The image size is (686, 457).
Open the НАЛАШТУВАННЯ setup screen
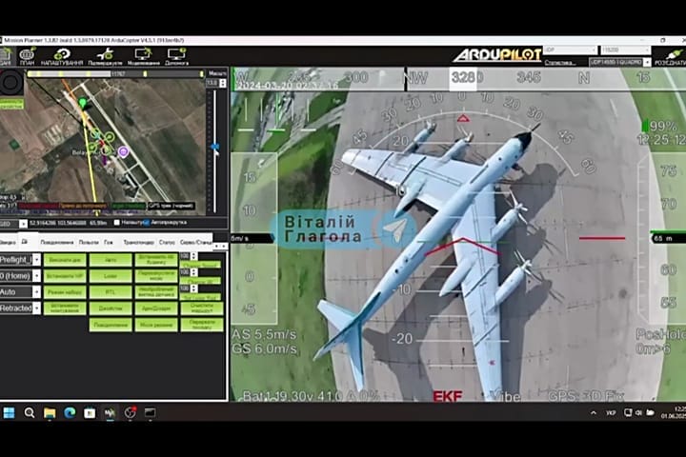[62, 56]
